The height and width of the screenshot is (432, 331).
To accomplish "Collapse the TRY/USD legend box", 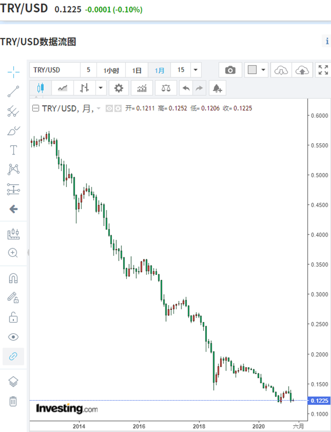I will point(36,108).
